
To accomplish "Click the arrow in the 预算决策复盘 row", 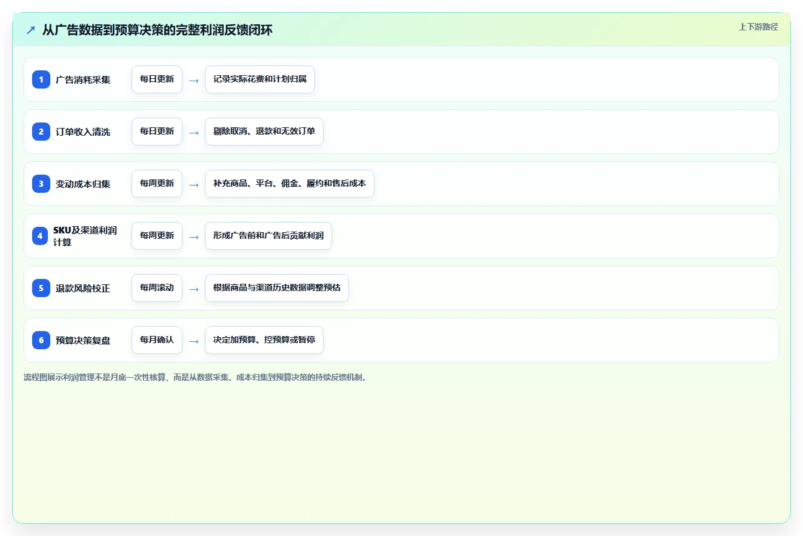I will click(x=194, y=341).
